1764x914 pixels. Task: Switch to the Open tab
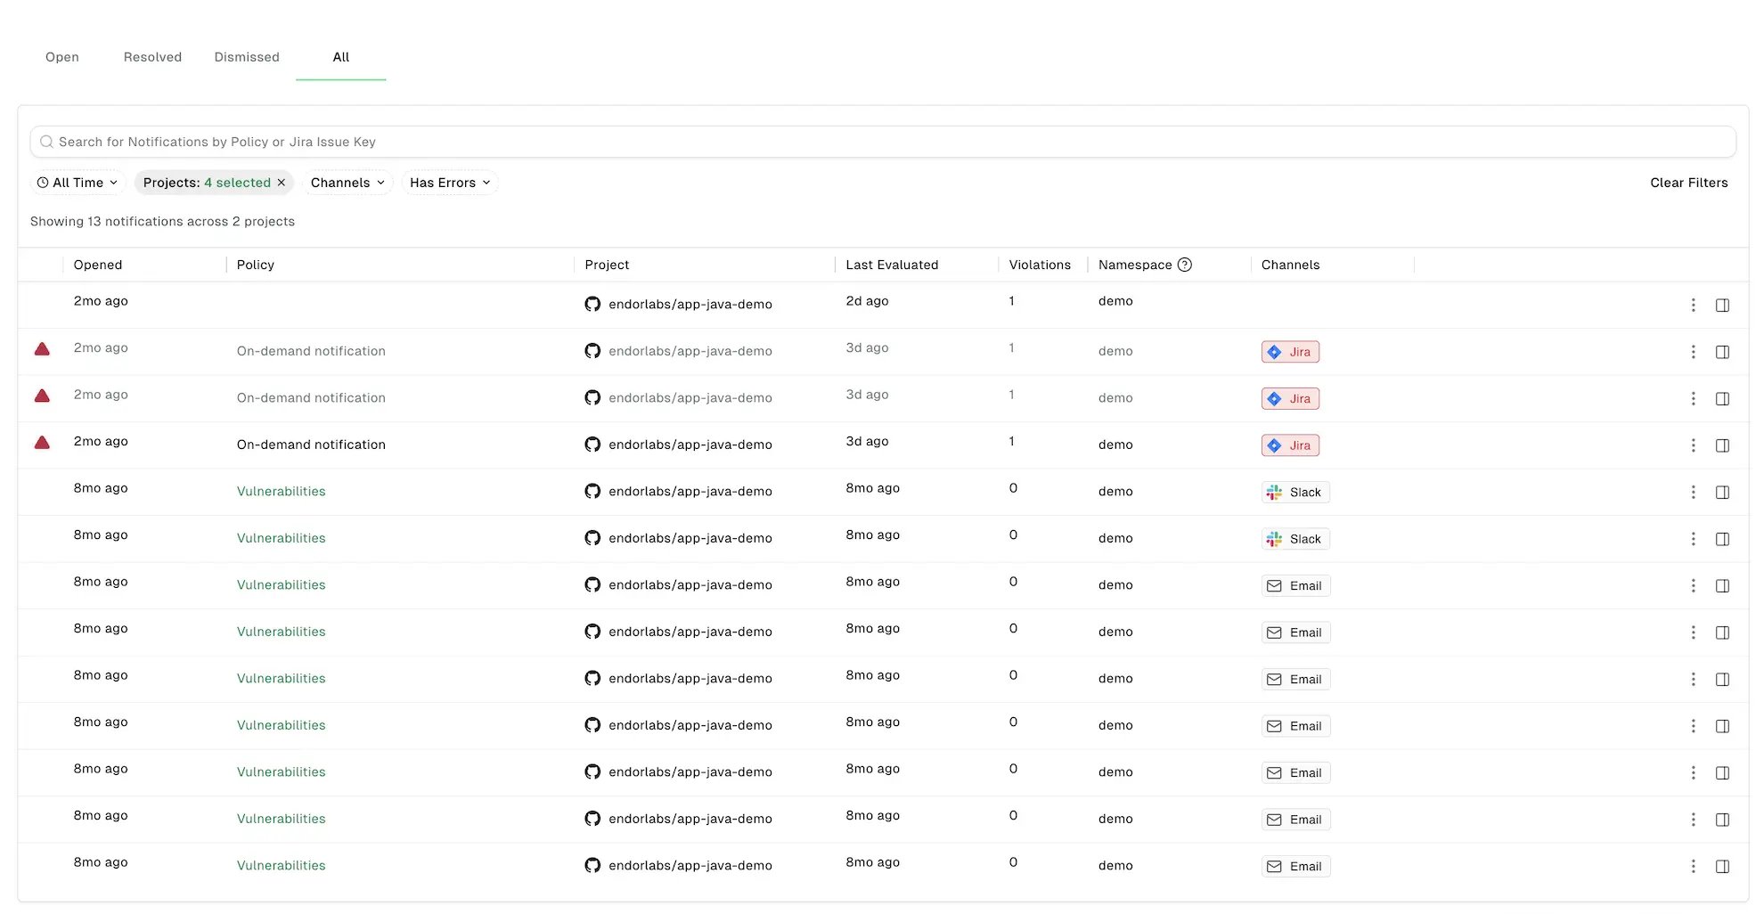(62, 57)
